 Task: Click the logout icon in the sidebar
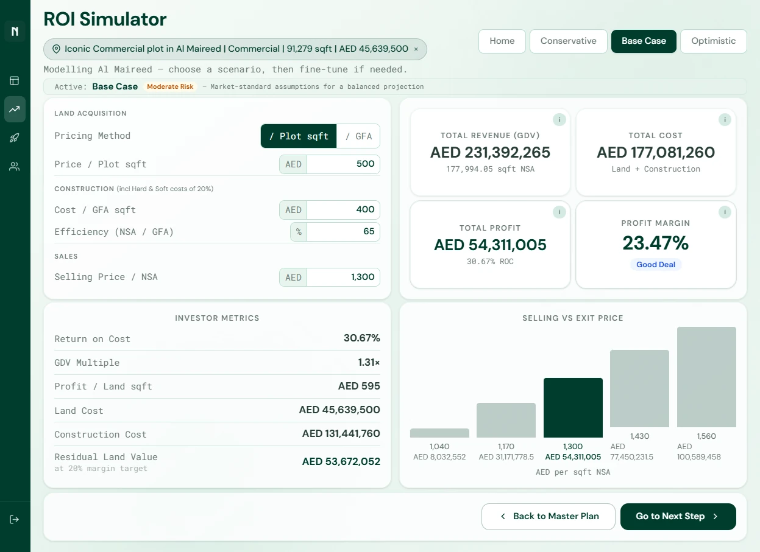15,519
